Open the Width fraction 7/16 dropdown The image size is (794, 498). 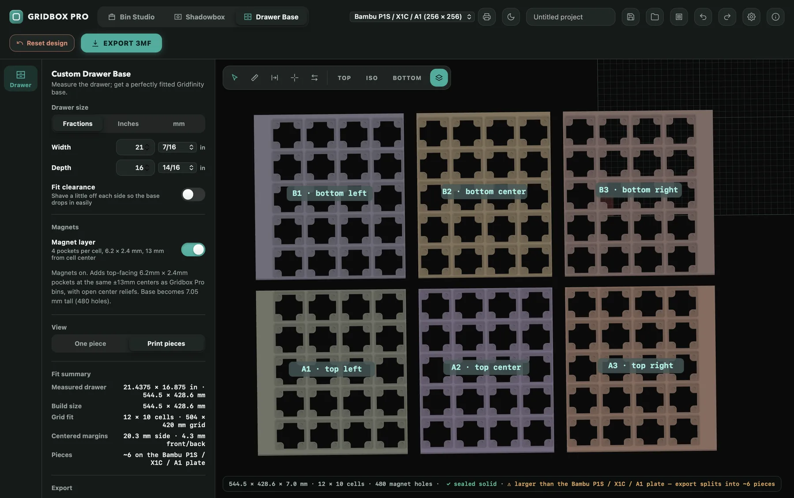click(178, 147)
